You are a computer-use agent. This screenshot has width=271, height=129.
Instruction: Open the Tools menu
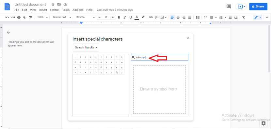point(66,10)
